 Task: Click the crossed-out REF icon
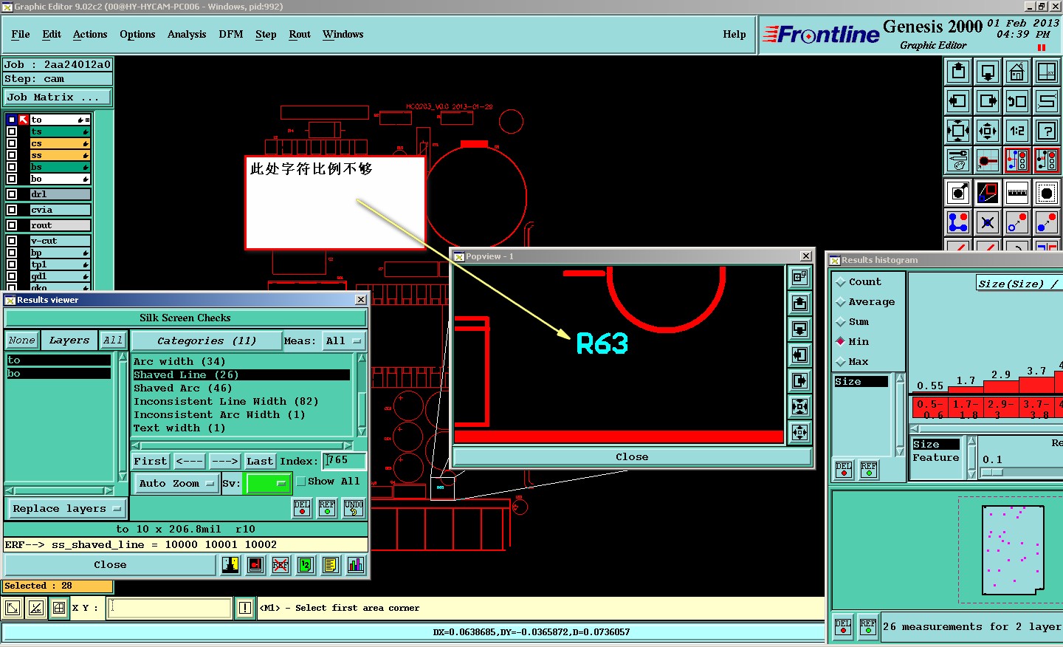pos(281,565)
